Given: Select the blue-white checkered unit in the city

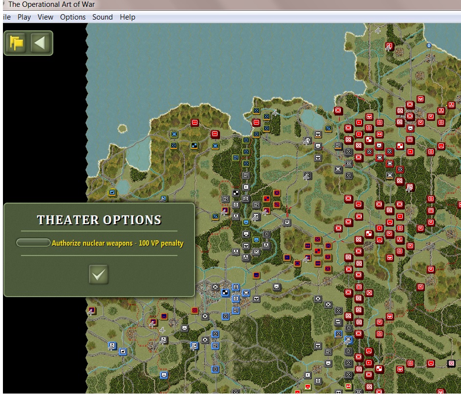Looking at the screenshot, I should tap(225, 293).
